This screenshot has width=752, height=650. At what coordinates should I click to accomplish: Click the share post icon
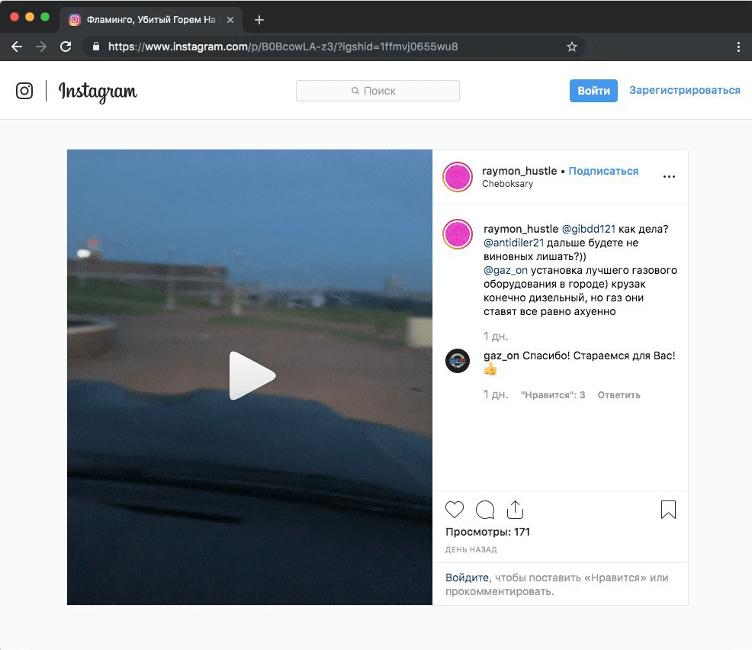pyautogui.click(x=515, y=510)
